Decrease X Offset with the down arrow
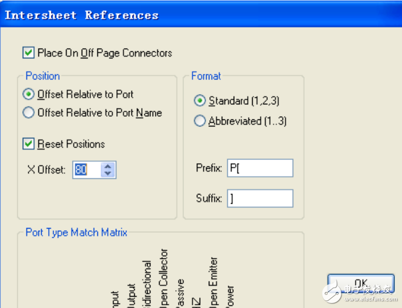Image resolution: width=402 pixels, height=308 pixels. click(x=109, y=174)
